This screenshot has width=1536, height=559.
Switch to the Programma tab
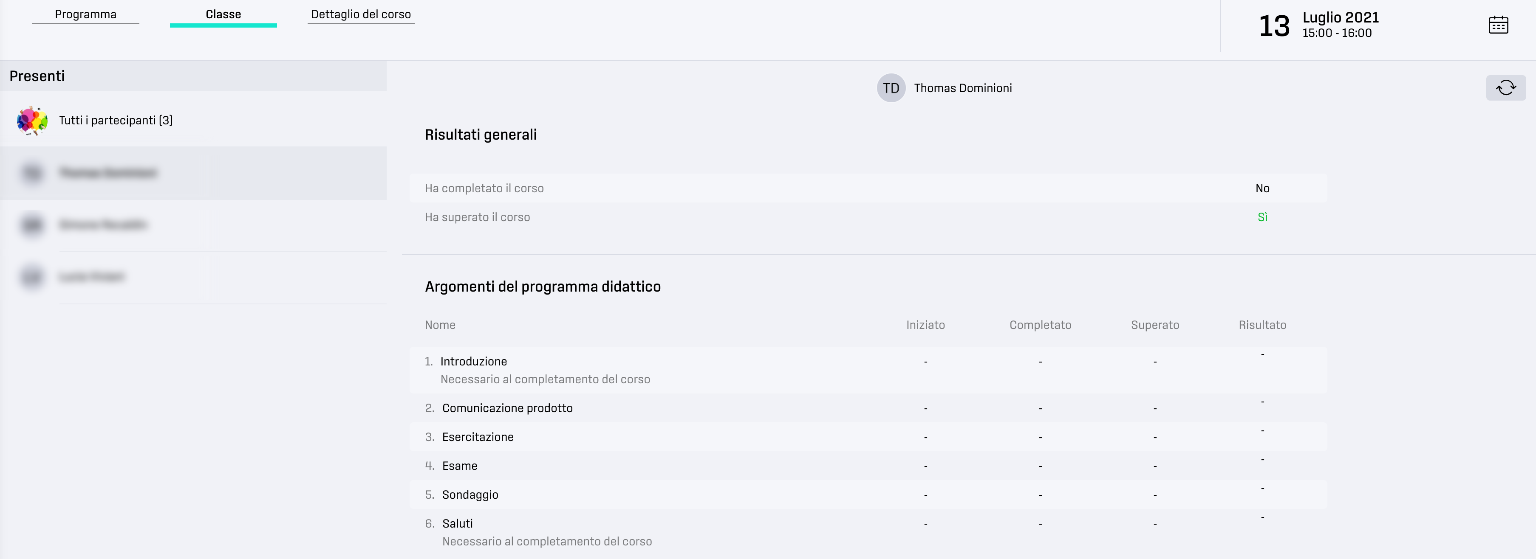86,14
